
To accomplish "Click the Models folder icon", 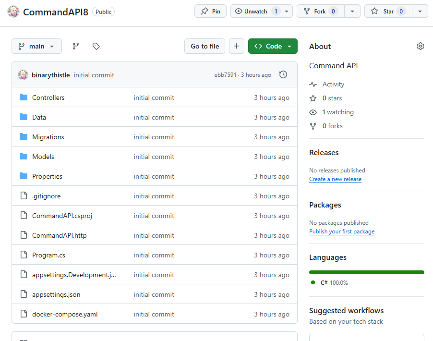I will (24, 157).
